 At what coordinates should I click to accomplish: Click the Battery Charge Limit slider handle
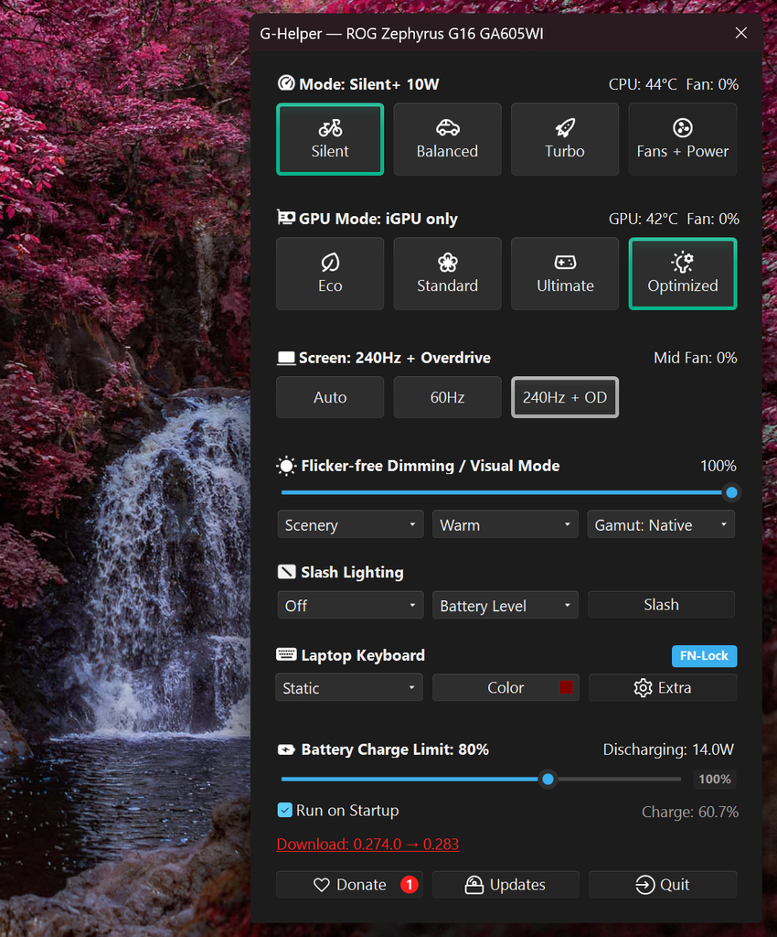click(548, 780)
